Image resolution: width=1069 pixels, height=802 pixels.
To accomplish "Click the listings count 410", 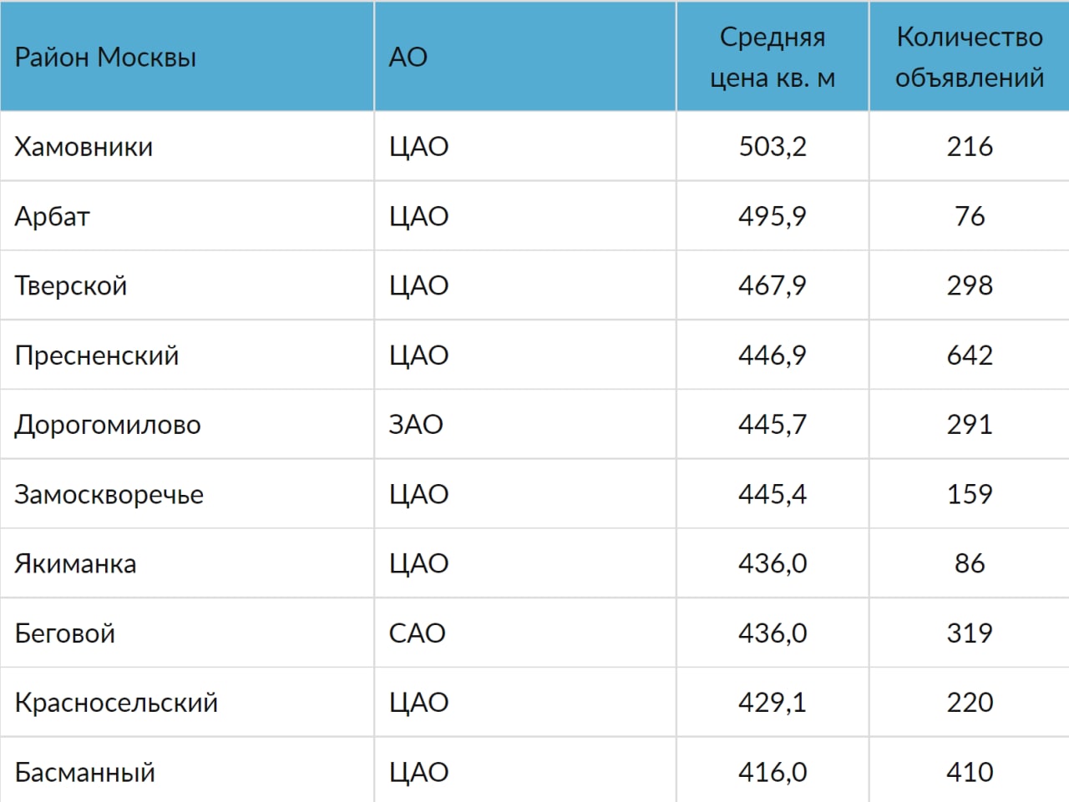I will pos(970,773).
